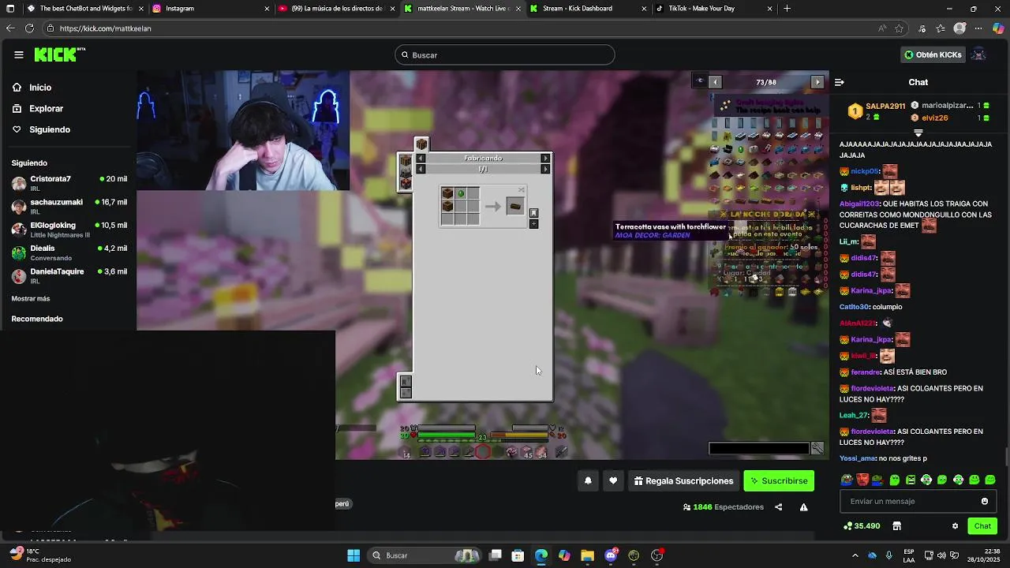This screenshot has width=1010, height=568.
Task: Show hidden system tray icons
Action: (855, 555)
